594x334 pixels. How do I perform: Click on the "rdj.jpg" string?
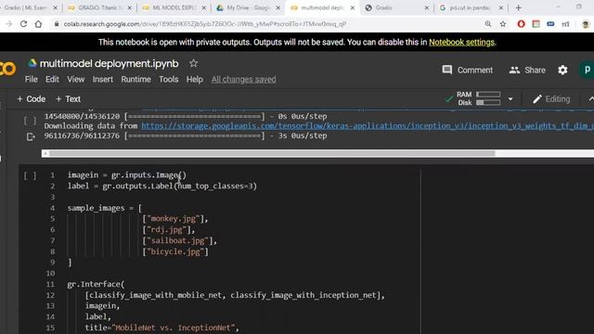click(166, 229)
